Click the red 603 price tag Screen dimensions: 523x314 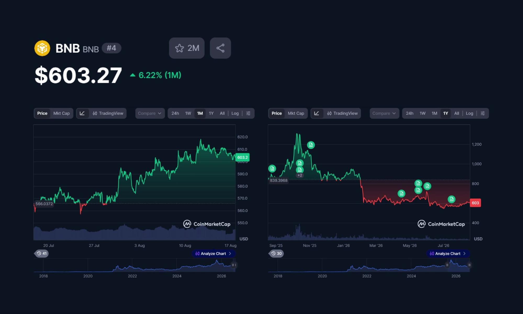[475, 203]
